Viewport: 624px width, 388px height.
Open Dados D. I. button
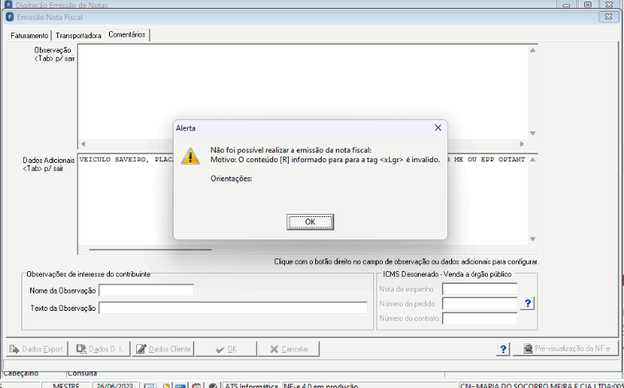99,349
